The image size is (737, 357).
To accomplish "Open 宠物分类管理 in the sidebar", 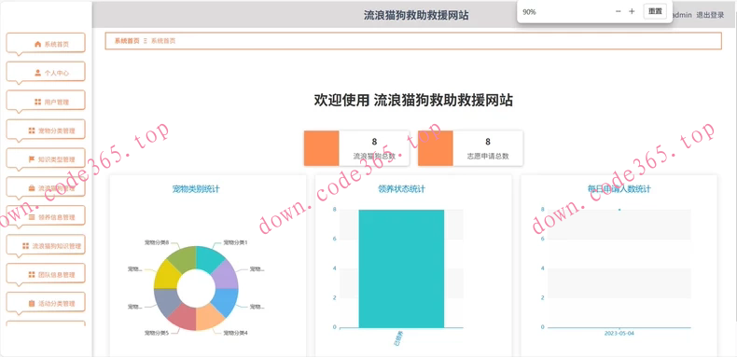I will 46,130.
